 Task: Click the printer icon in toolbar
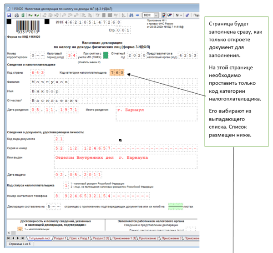pyautogui.click(x=17, y=15)
